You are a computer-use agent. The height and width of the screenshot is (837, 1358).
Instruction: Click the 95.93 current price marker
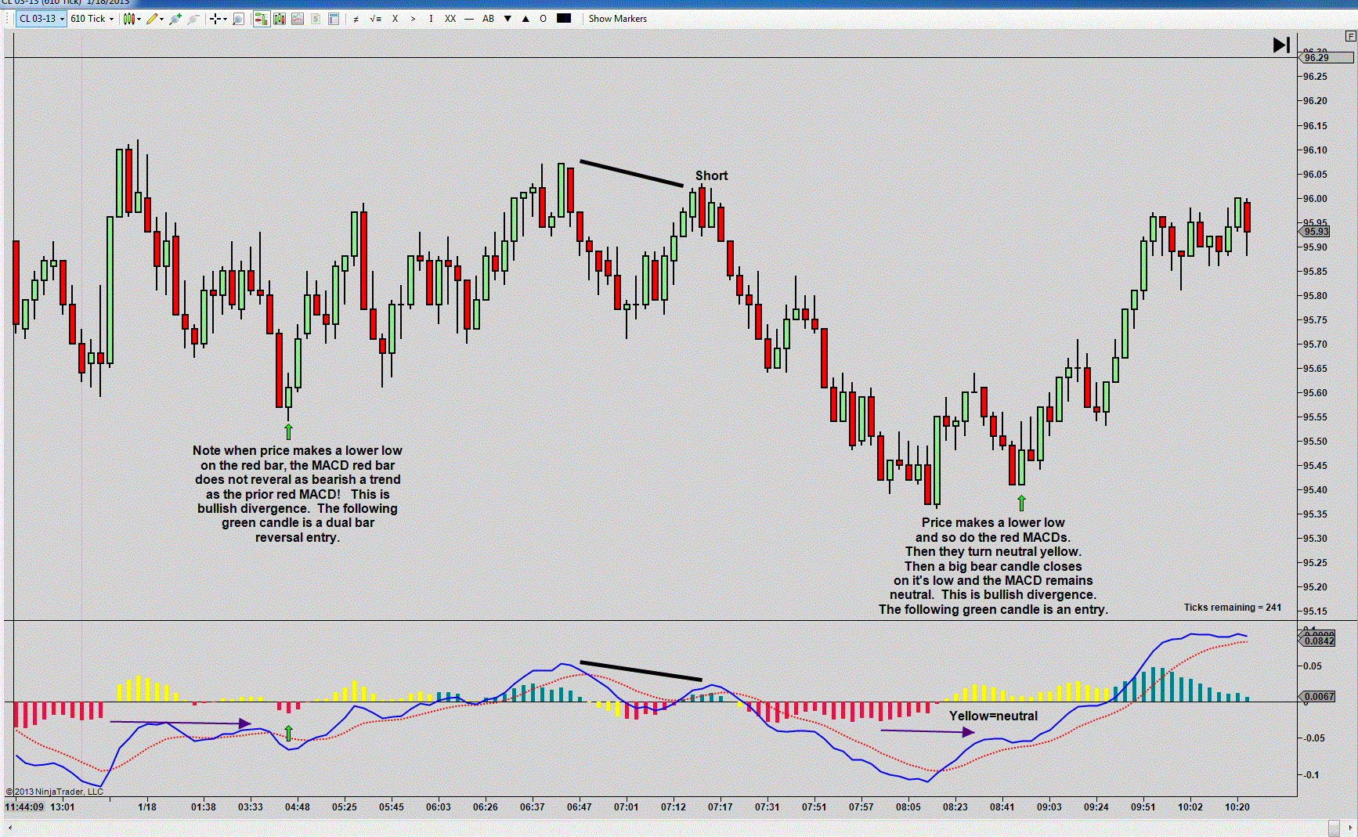coord(1316,232)
